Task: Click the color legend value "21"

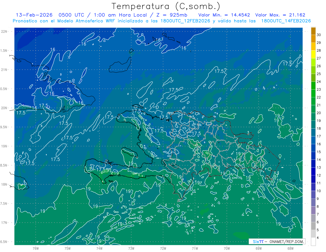Action: click(x=319, y=105)
